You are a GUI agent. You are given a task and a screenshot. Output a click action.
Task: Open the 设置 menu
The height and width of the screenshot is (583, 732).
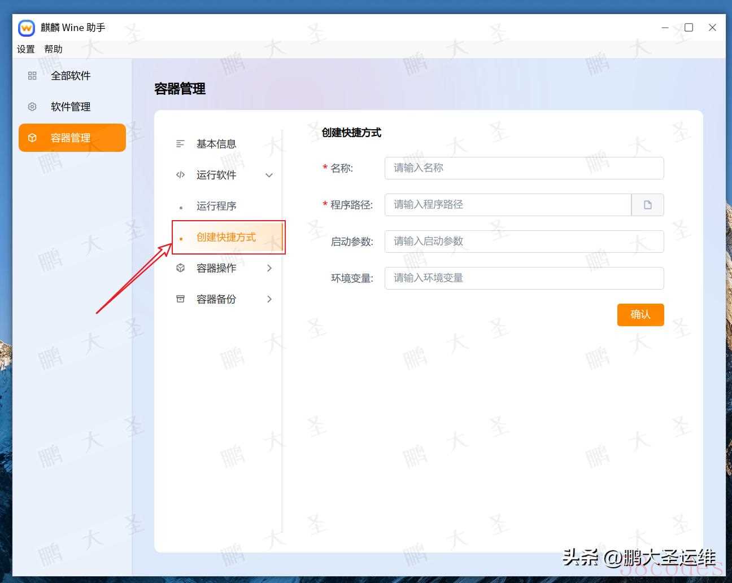tap(26, 49)
